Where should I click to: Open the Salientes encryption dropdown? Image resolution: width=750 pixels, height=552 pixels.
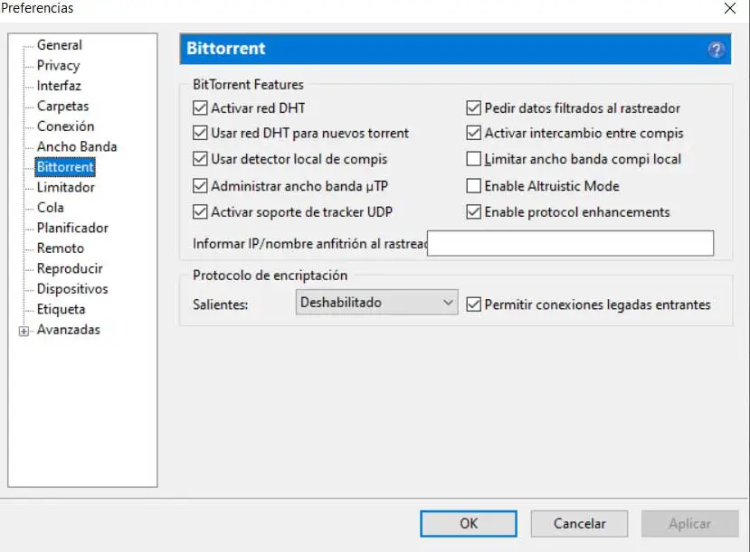(x=376, y=304)
